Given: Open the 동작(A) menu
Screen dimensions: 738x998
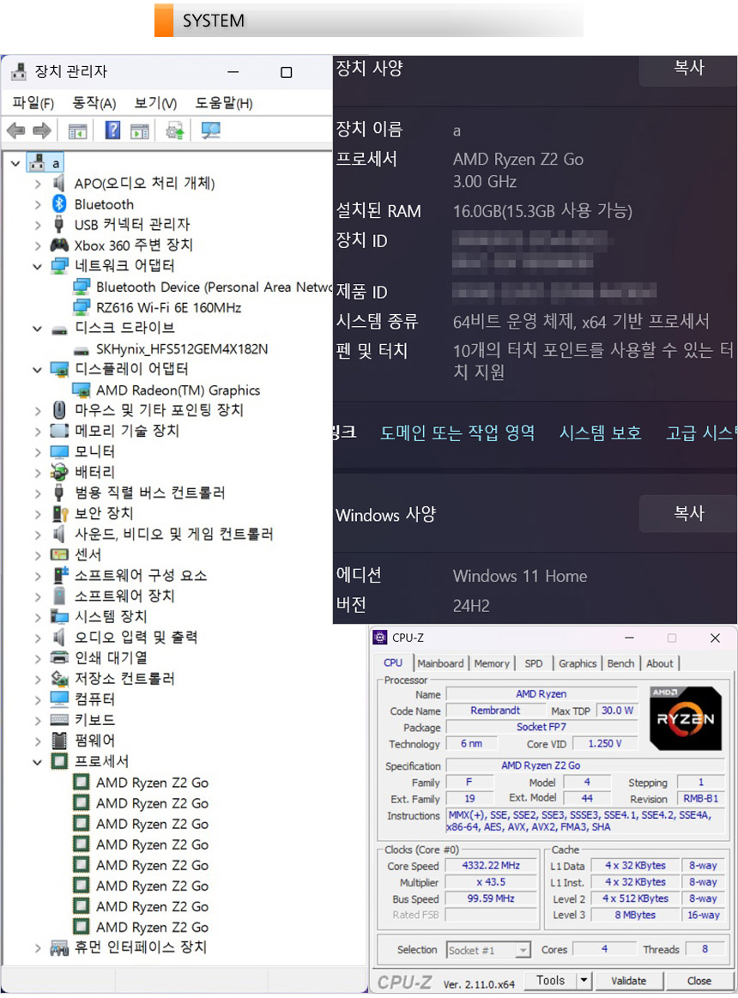Looking at the screenshot, I should point(94,103).
